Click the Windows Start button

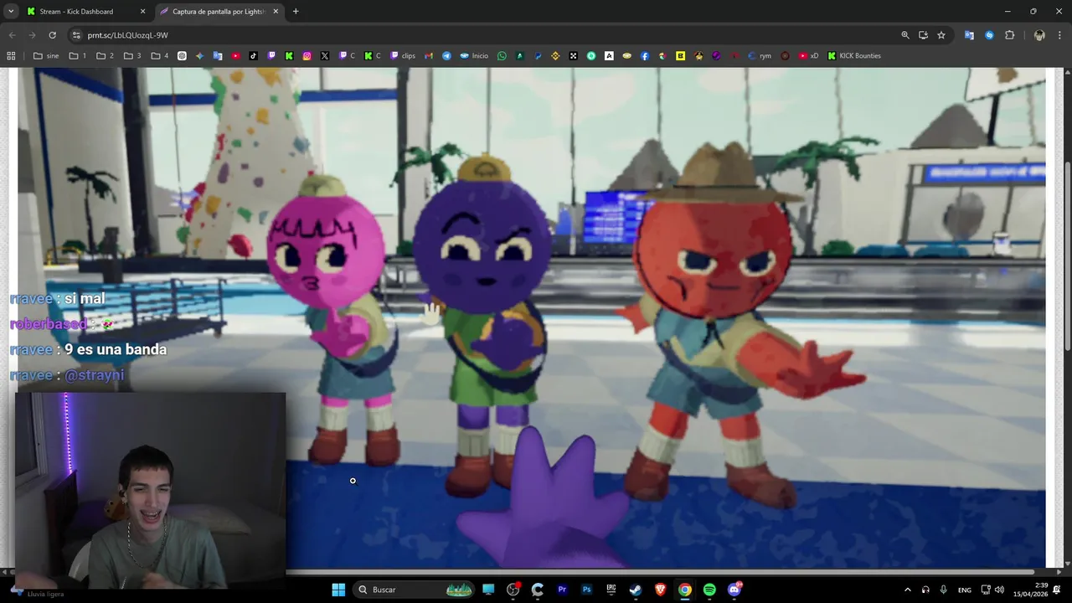pos(338,590)
